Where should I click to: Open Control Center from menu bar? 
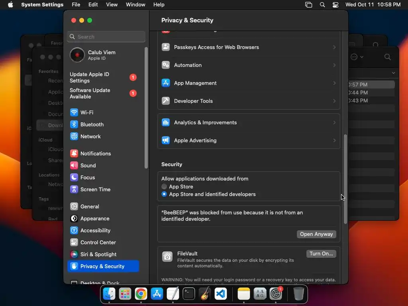point(335,5)
